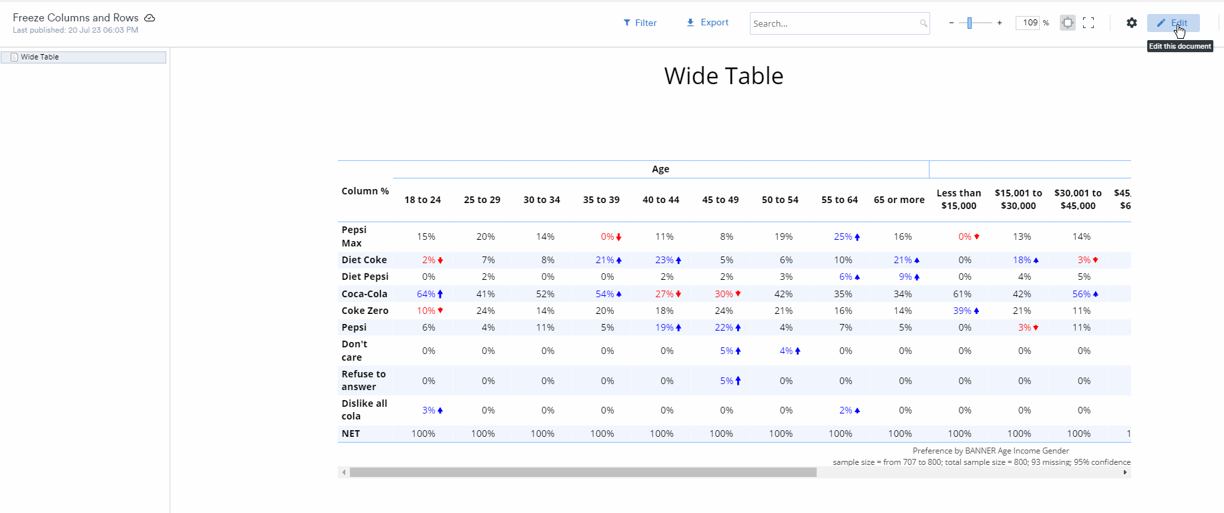This screenshot has height=513, width=1224.
Task: Click the $30,001 to $45,000 column header
Action: coord(1078,199)
